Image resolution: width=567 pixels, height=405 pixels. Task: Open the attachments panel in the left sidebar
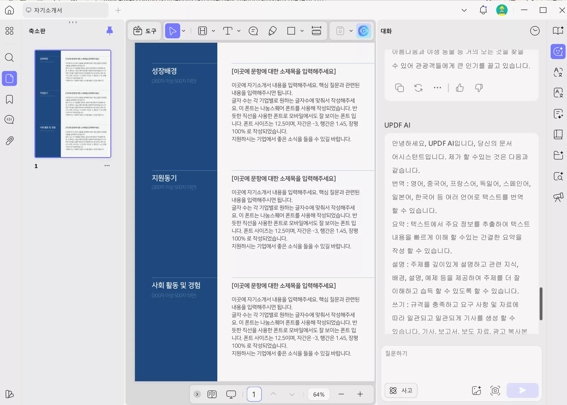click(9, 140)
